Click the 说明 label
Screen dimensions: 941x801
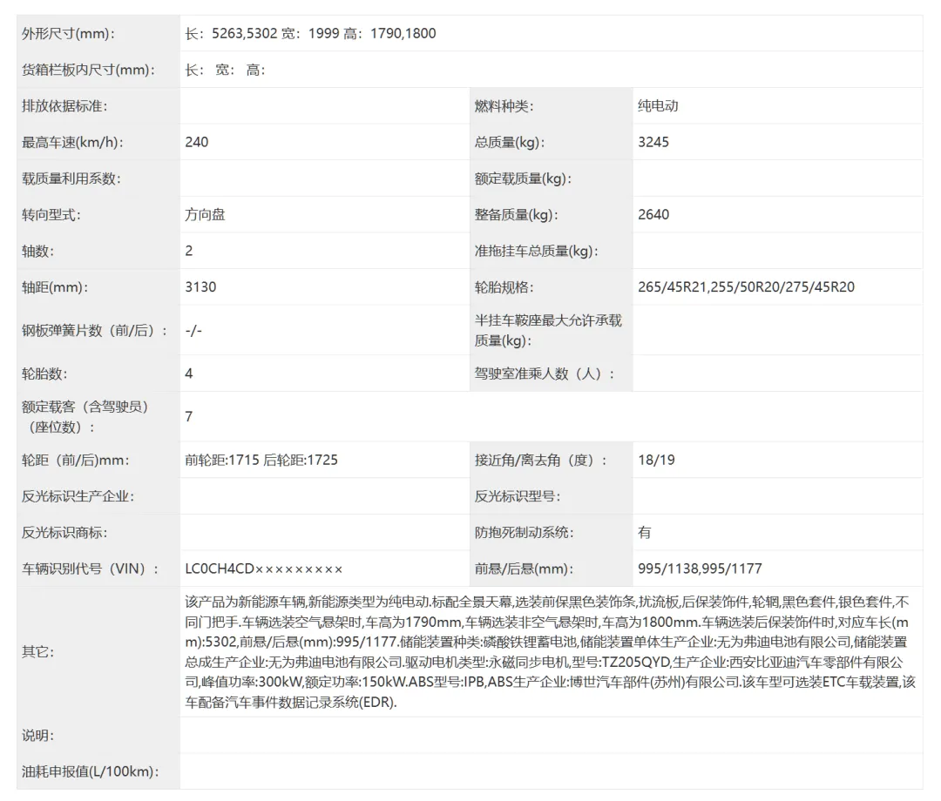[x=37, y=735]
